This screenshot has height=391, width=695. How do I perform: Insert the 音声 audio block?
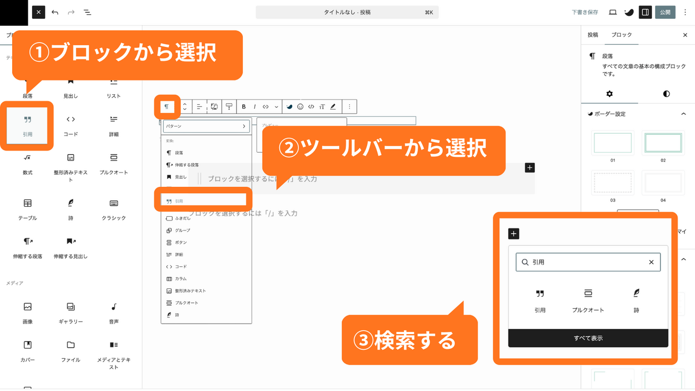114,313
